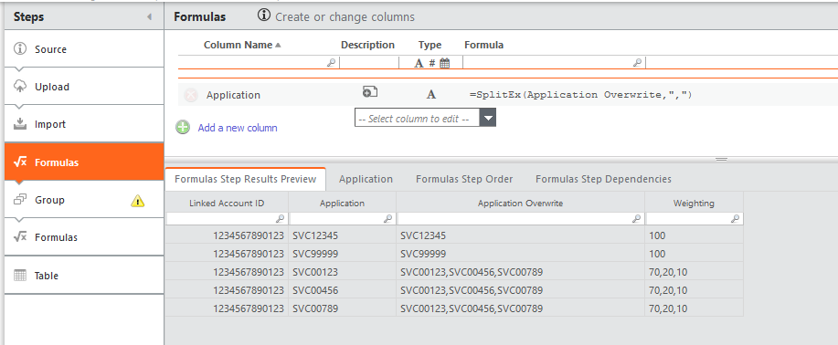Click Application Overwrite filter field

pos(520,218)
